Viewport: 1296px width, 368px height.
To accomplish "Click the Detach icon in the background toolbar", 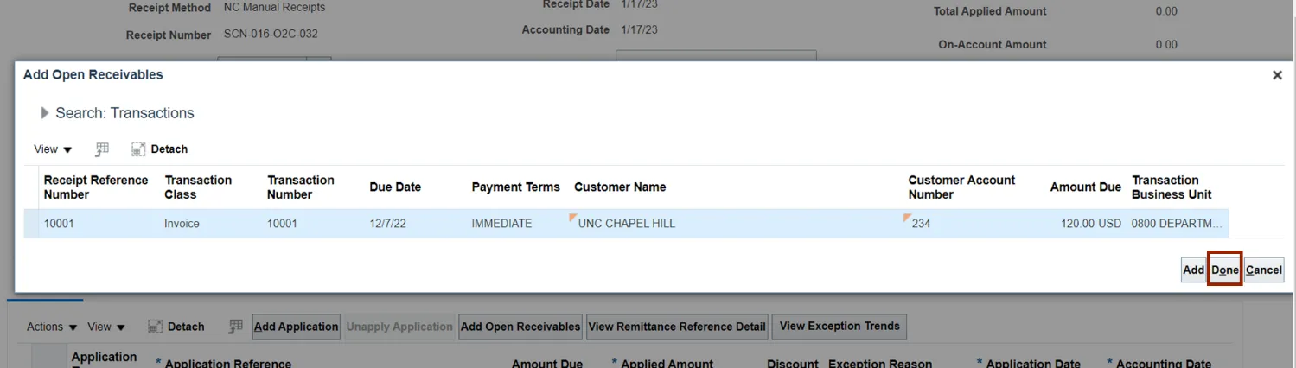I will pyautogui.click(x=176, y=327).
